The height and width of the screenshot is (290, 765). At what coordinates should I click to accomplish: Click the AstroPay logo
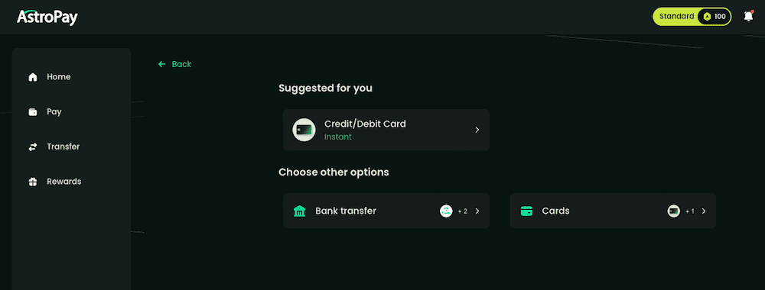47,17
